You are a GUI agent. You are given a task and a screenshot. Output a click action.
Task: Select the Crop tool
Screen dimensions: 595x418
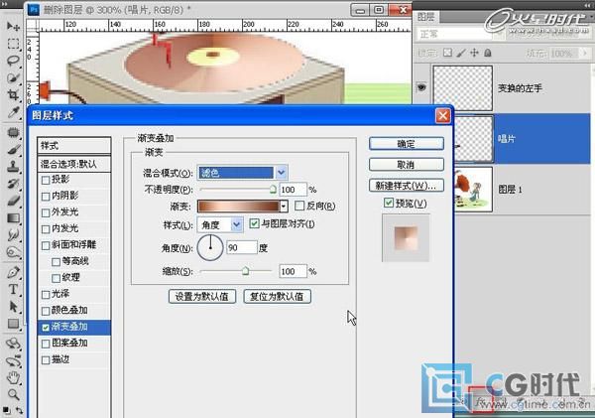(x=13, y=94)
